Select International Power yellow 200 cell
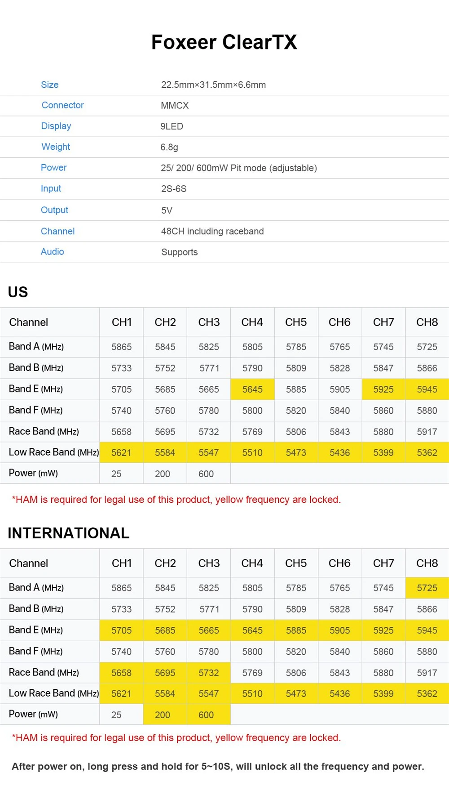Screen dimensions: 449x791 165,715
